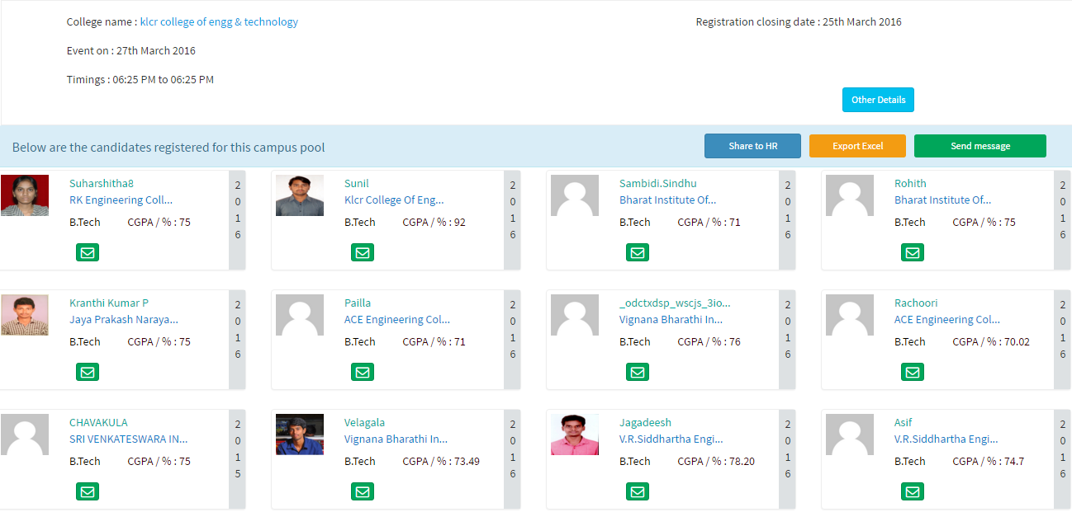Screen dimensions: 1072x512
Task: Message Pailla using the envelope icon
Action: point(363,372)
